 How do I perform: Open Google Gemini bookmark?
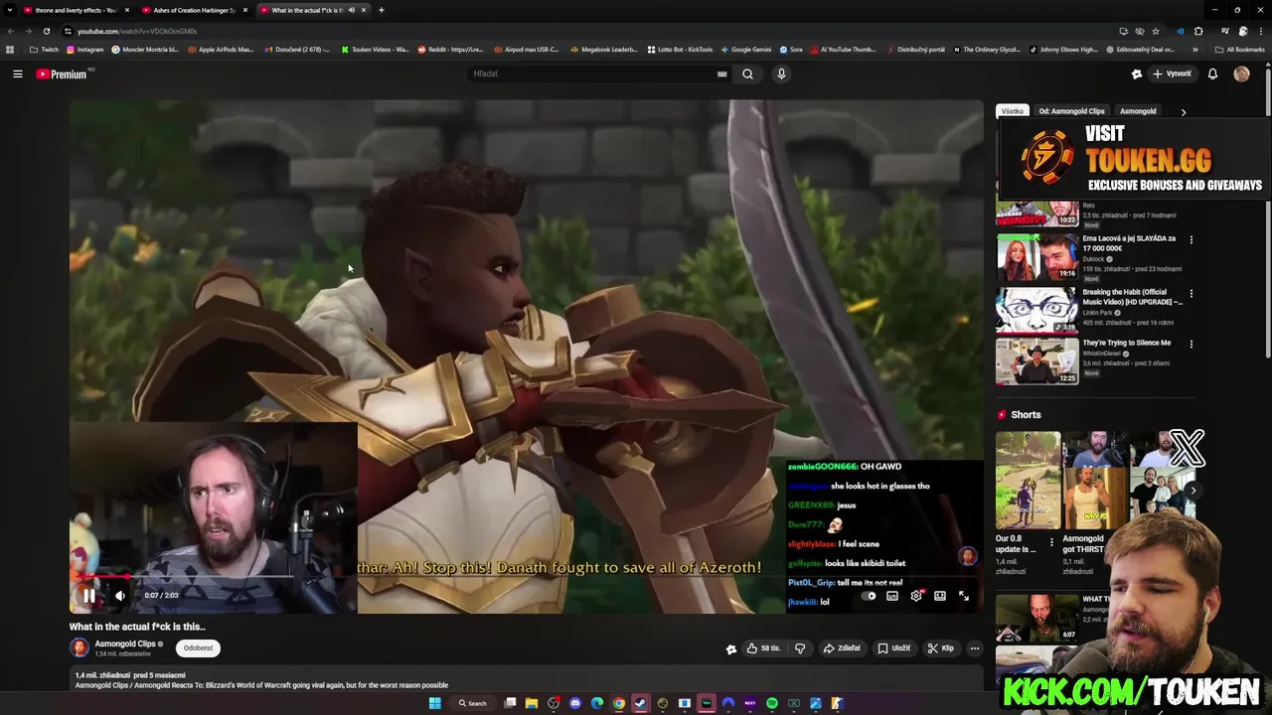click(x=746, y=49)
